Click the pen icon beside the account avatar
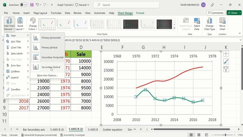The image size is (243, 137). (212, 5)
